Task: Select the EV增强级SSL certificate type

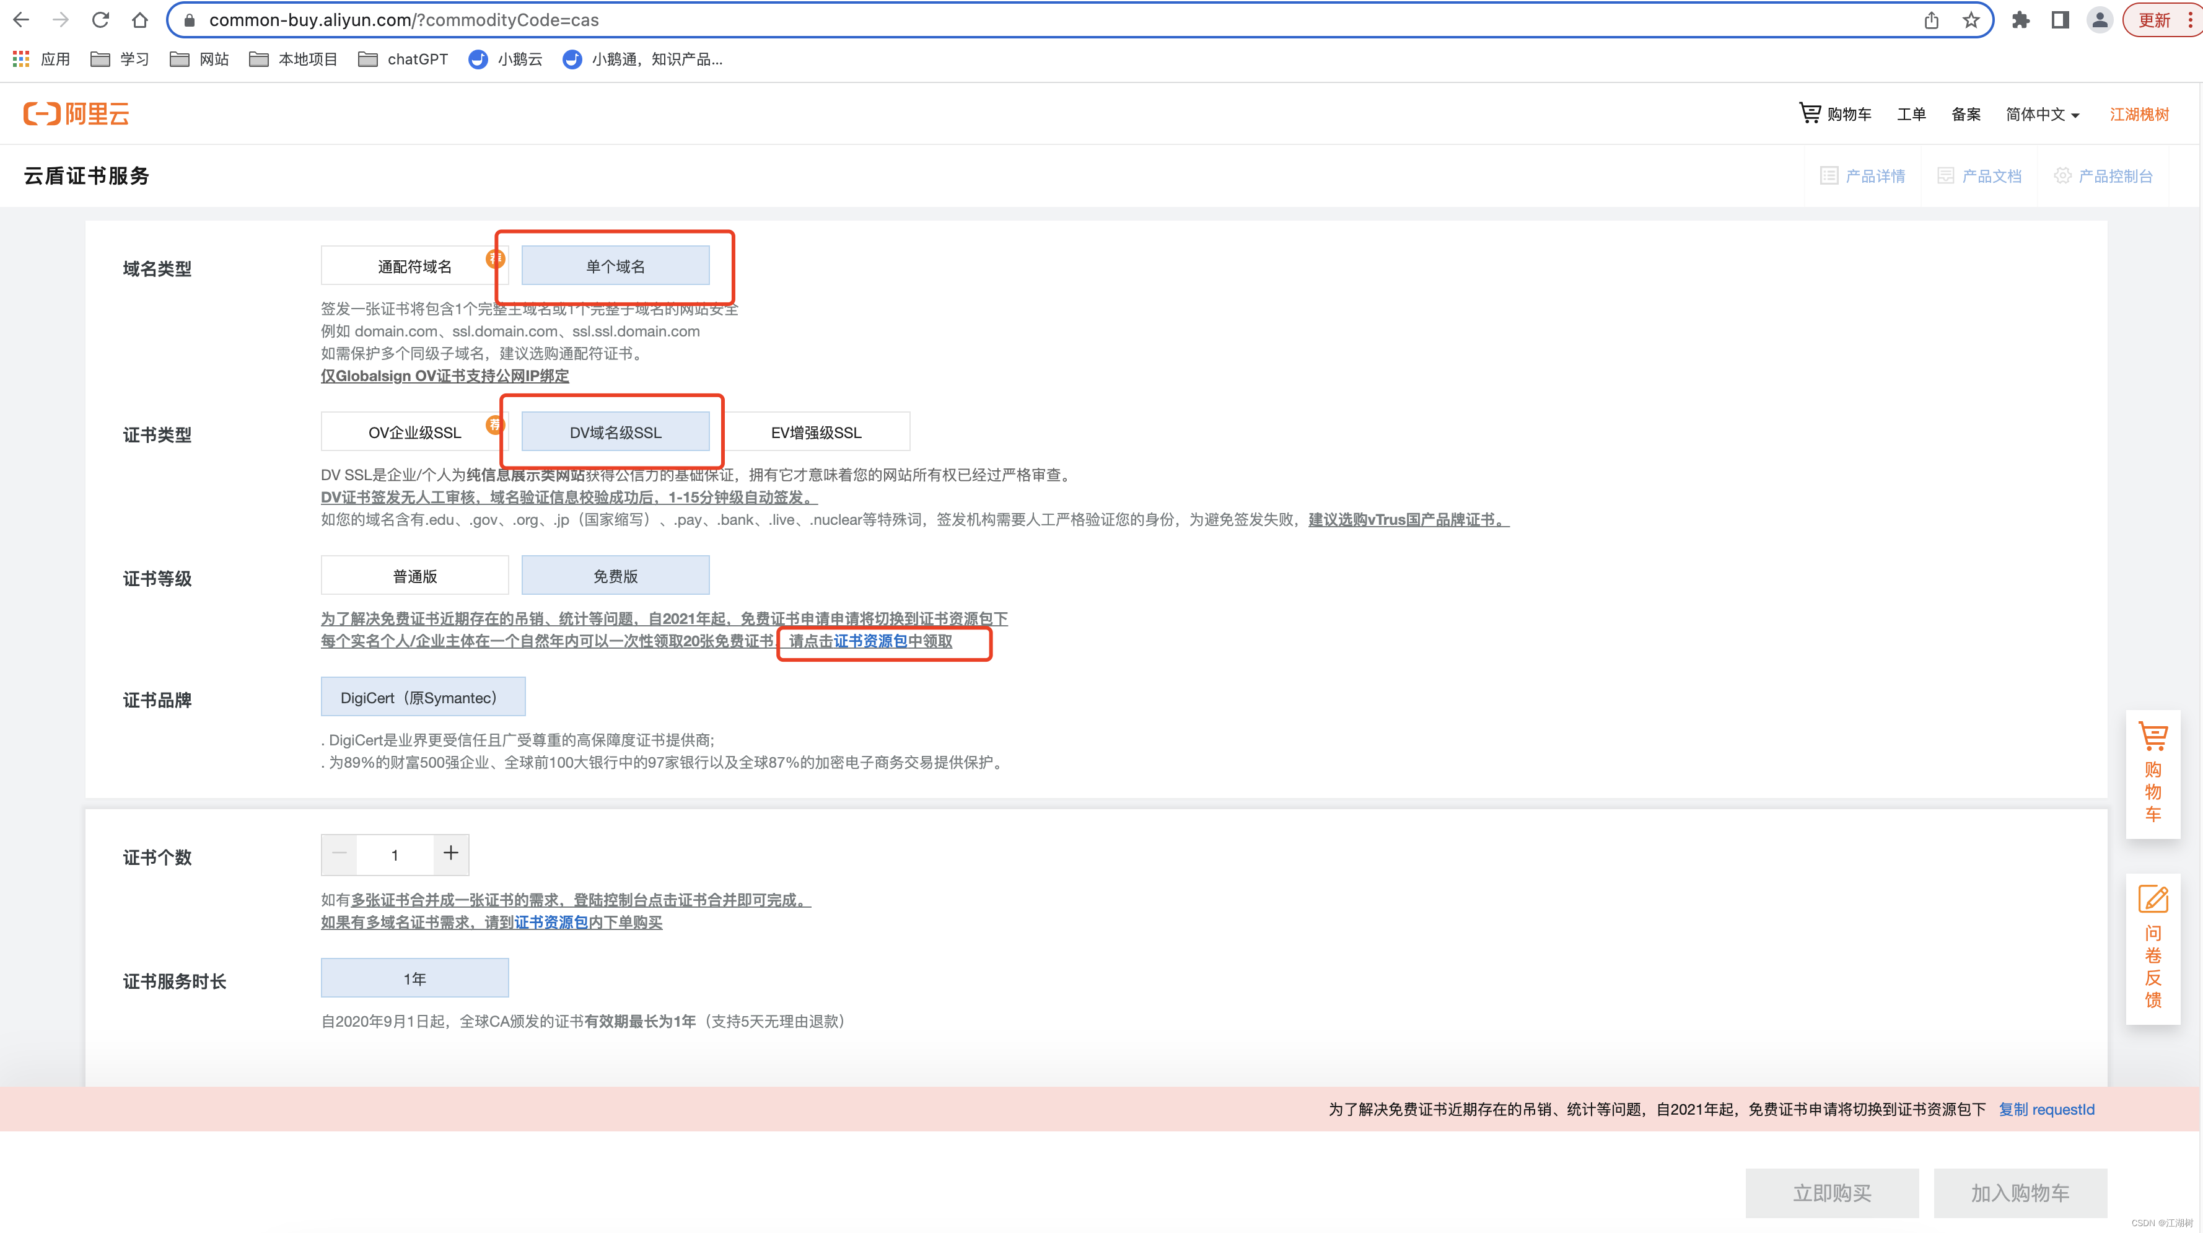Action: coord(816,432)
